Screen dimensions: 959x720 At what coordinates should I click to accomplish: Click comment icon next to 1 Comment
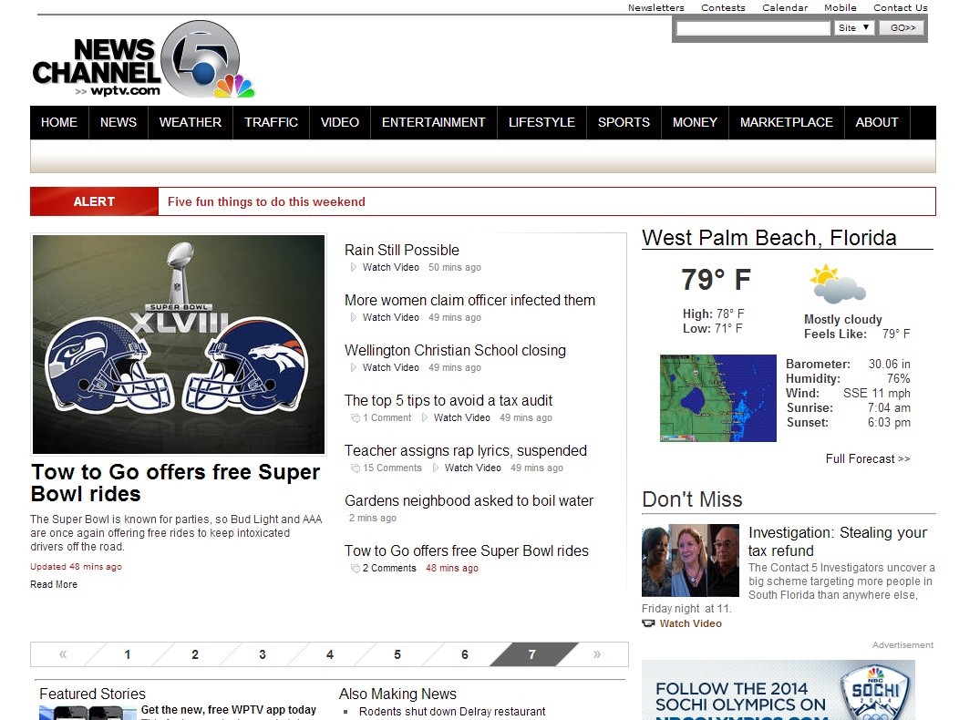click(x=355, y=417)
